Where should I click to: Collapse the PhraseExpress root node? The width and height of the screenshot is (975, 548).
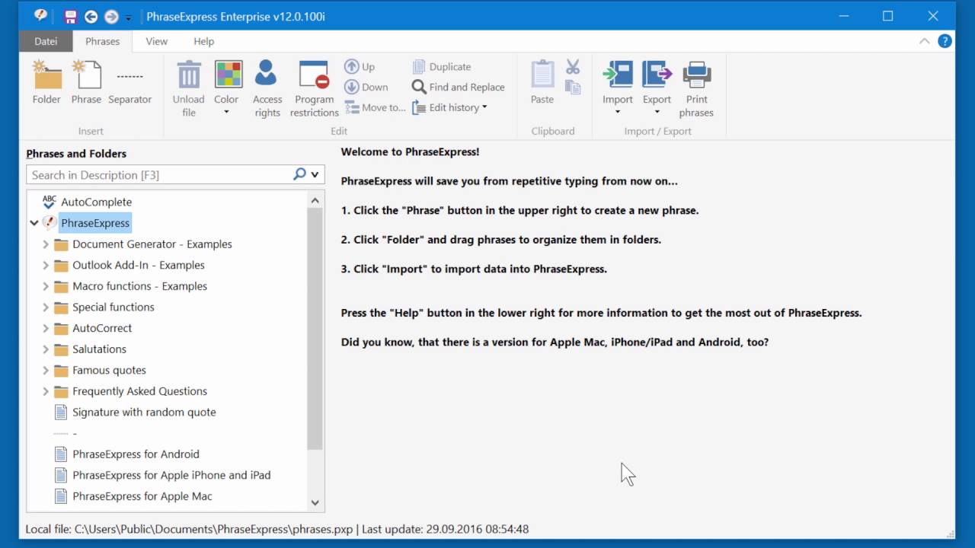[34, 223]
